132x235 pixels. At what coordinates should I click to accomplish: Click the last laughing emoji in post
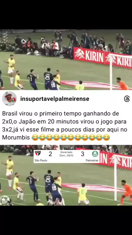tap(106, 137)
